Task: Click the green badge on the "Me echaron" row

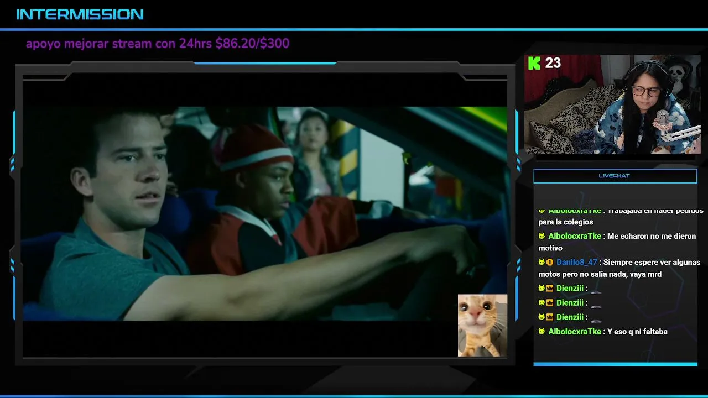Action: [x=542, y=236]
